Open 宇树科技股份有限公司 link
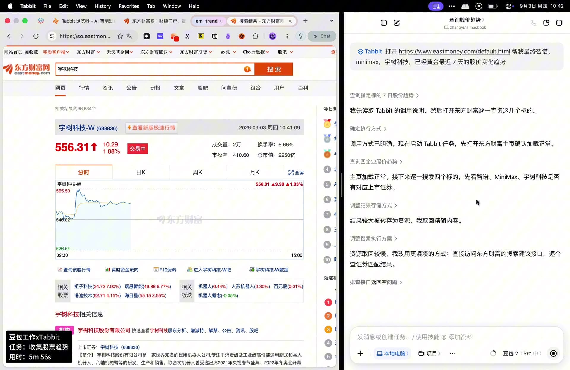Viewport: 570px width, 370px height. (x=104, y=330)
